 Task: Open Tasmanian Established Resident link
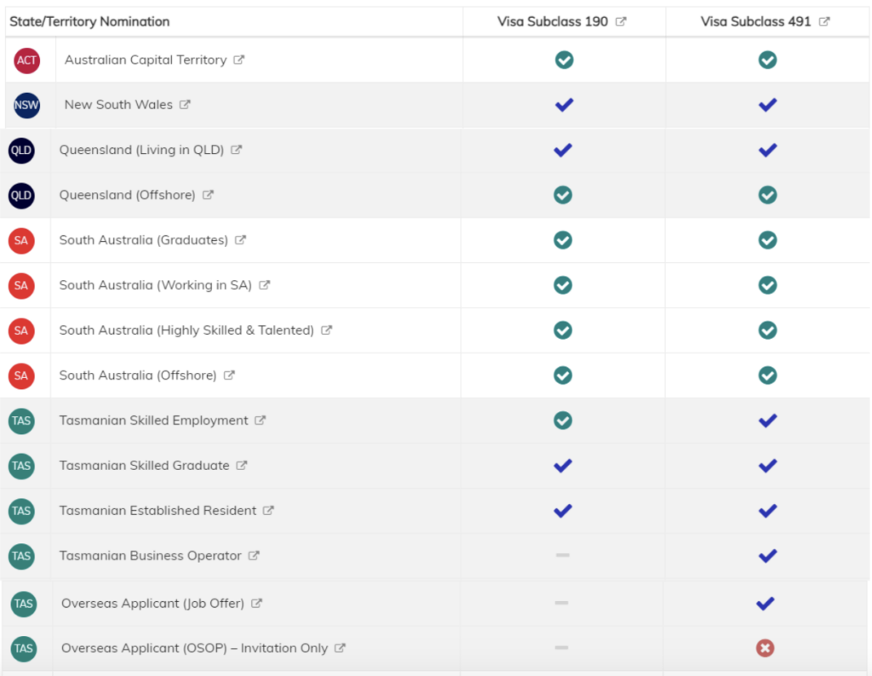click(x=158, y=511)
